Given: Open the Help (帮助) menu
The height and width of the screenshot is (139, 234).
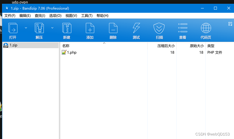Looking at the screenshot, I should pos(103,16).
